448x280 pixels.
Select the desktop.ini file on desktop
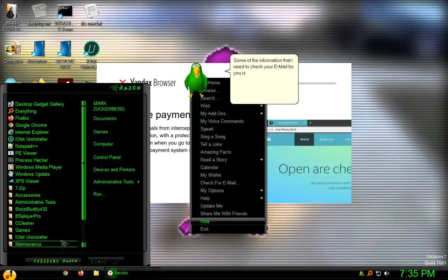[x=39, y=15]
